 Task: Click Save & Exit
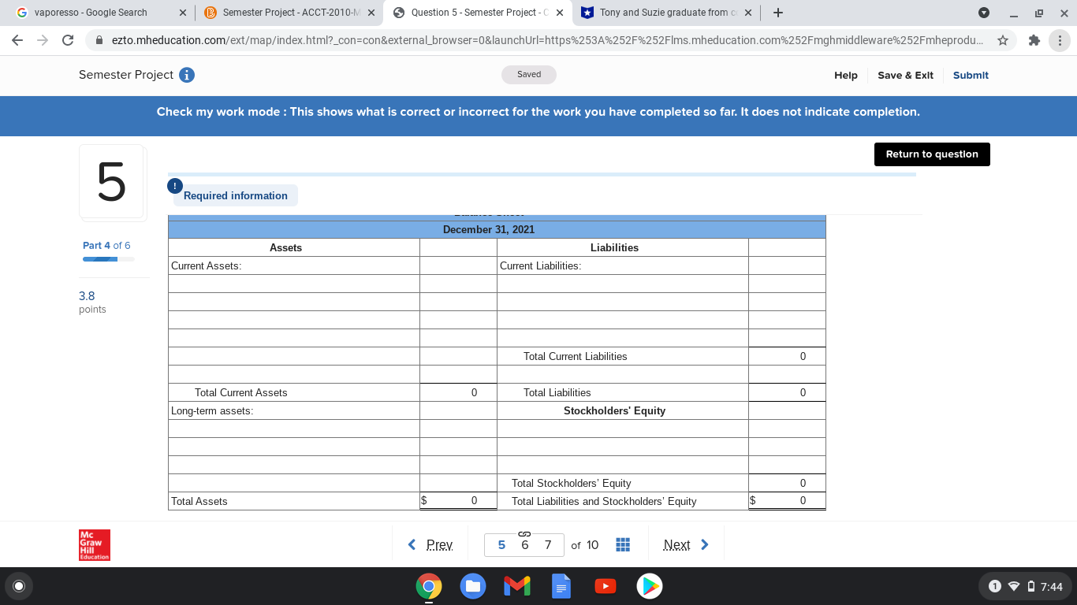(905, 75)
